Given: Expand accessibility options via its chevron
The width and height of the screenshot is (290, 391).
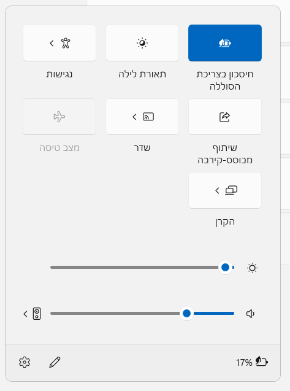Looking at the screenshot, I should tap(52, 43).
